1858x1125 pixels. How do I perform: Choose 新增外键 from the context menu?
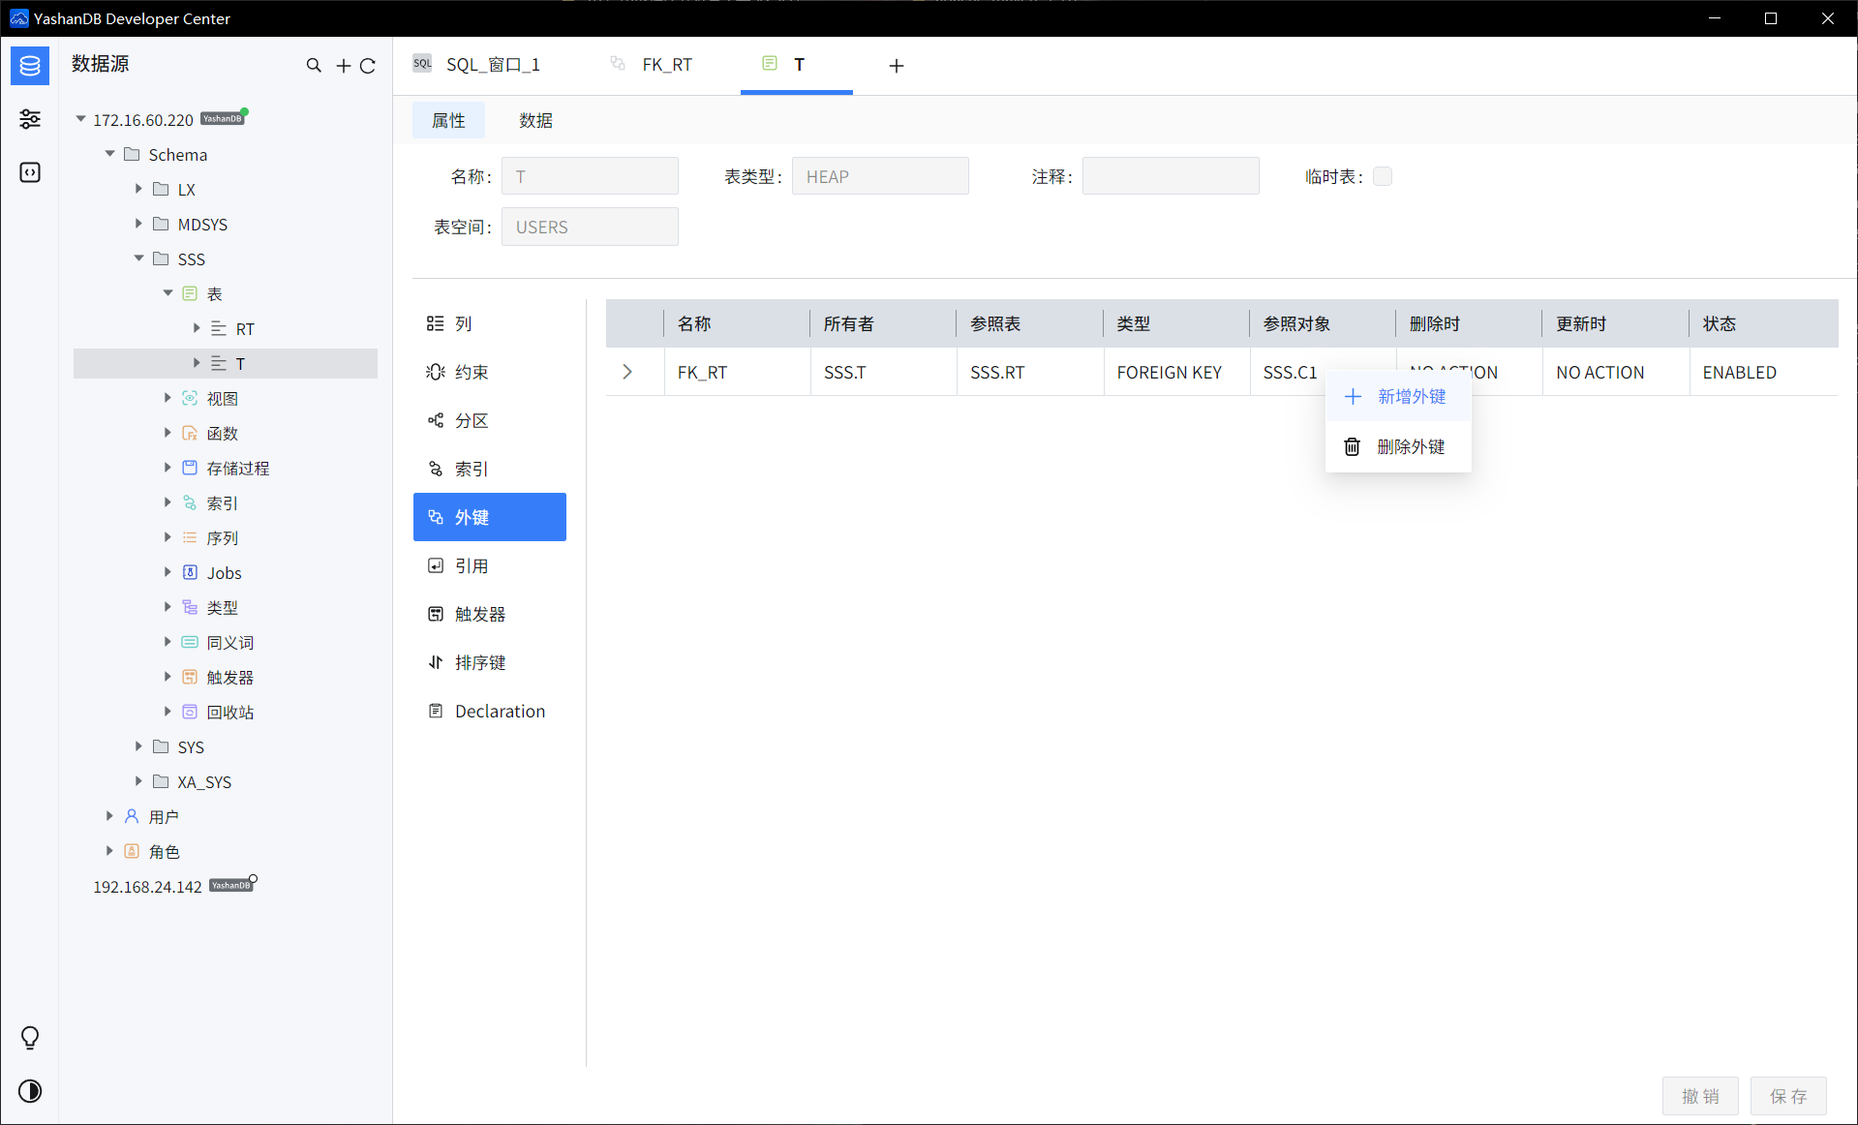pos(1412,396)
